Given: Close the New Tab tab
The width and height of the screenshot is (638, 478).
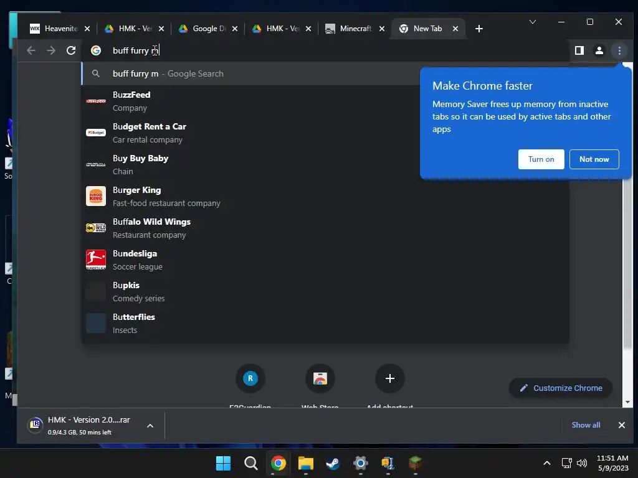Looking at the screenshot, I should point(455,29).
